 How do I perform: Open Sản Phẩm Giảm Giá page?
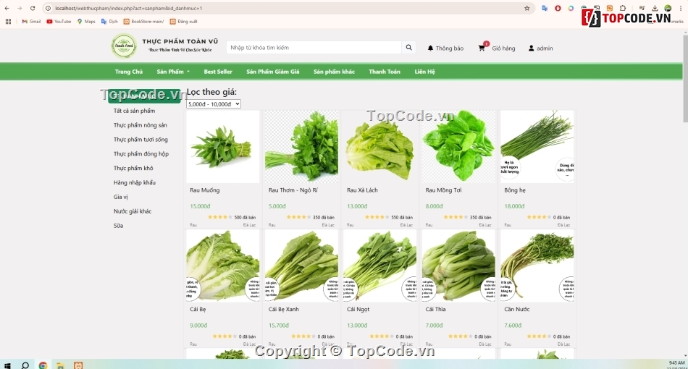[x=272, y=72]
